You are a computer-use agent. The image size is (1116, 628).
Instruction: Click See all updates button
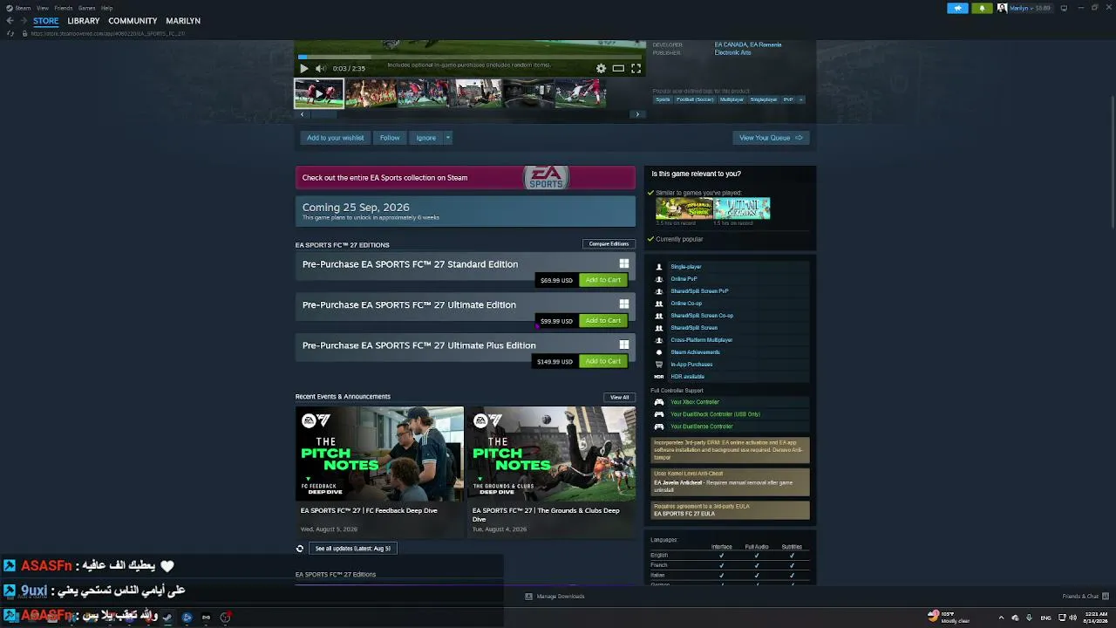click(353, 549)
